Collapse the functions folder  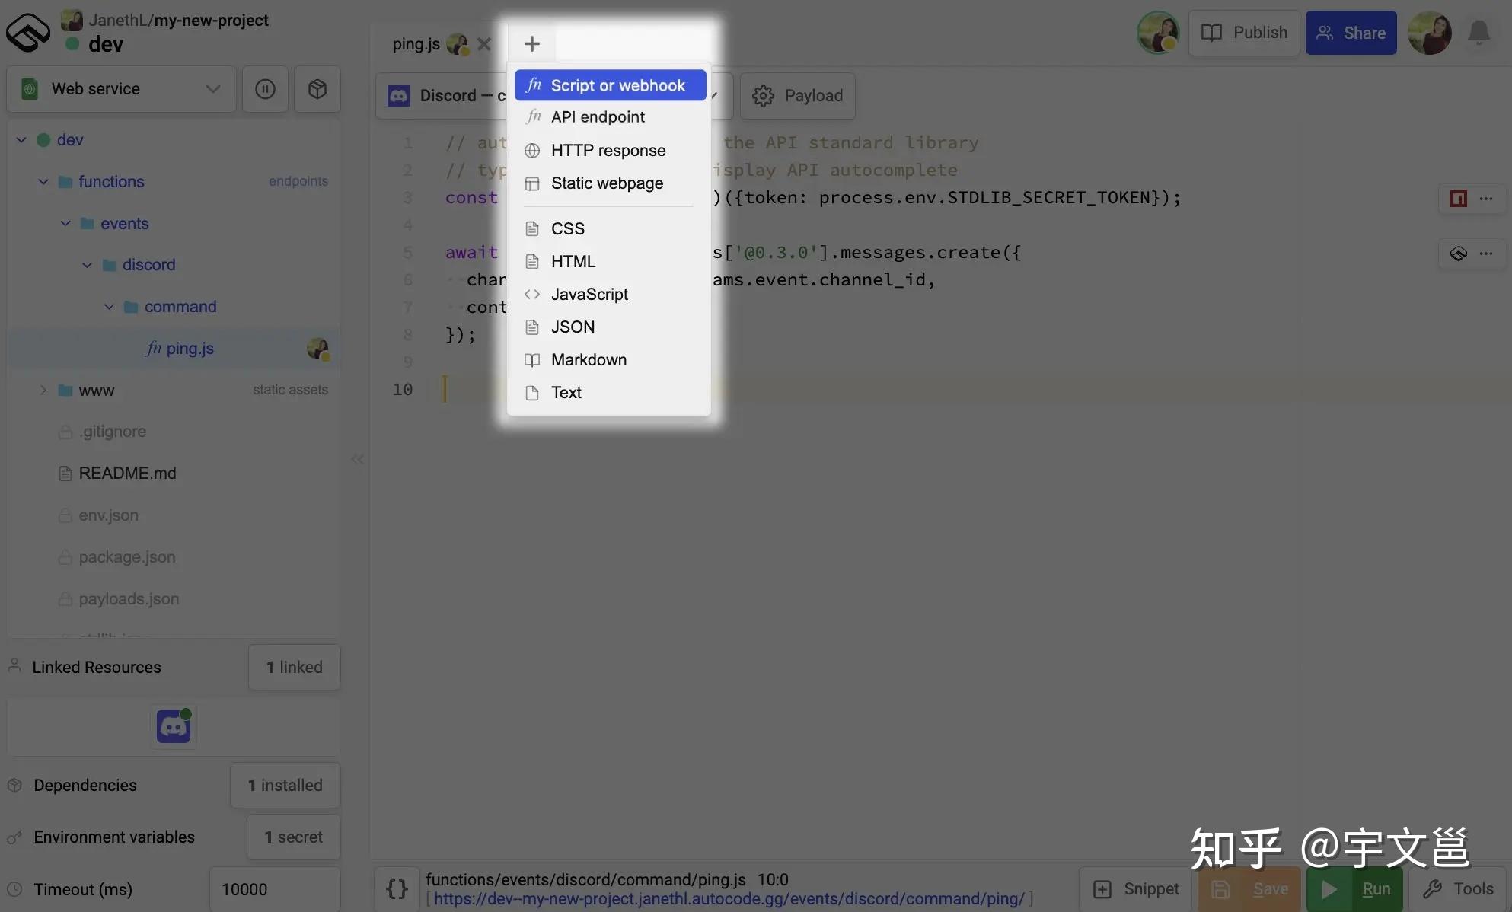43,182
